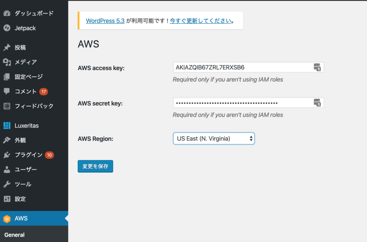Image resolution: width=367 pixels, height=242 pixels.
Task: Click the wrench icon beside ツール
Action: point(7,184)
